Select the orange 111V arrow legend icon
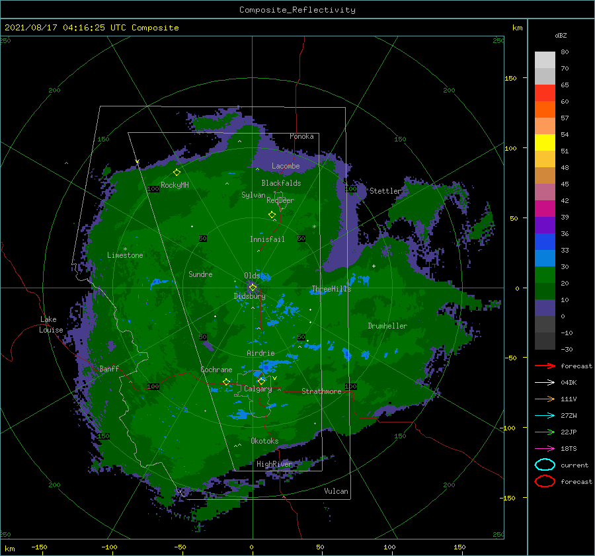This screenshot has width=595, height=556. click(545, 399)
